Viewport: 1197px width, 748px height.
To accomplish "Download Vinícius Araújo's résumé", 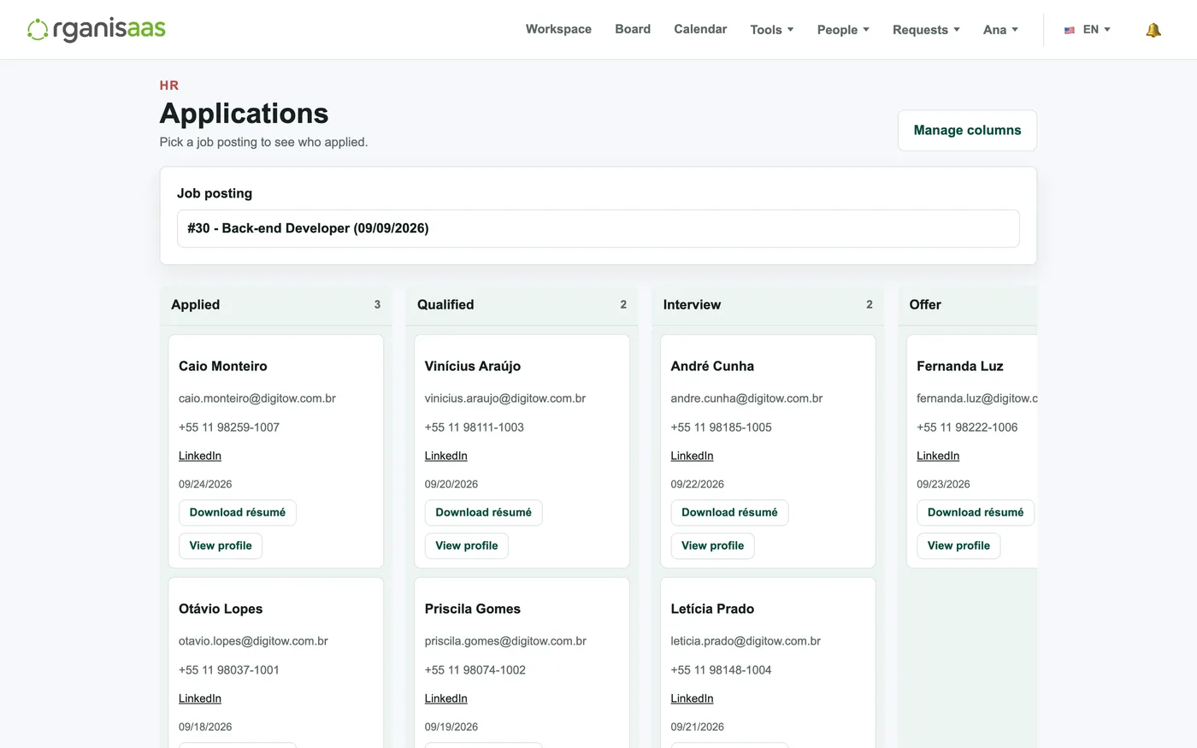I will (484, 513).
